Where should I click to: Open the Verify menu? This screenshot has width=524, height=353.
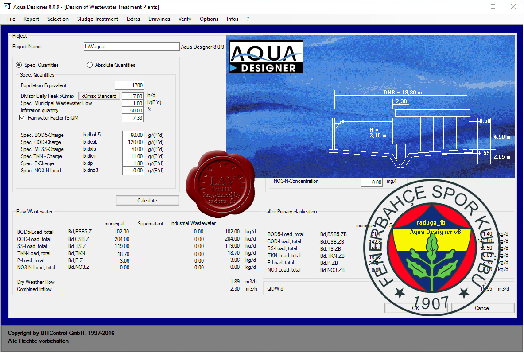pos(185,19)
